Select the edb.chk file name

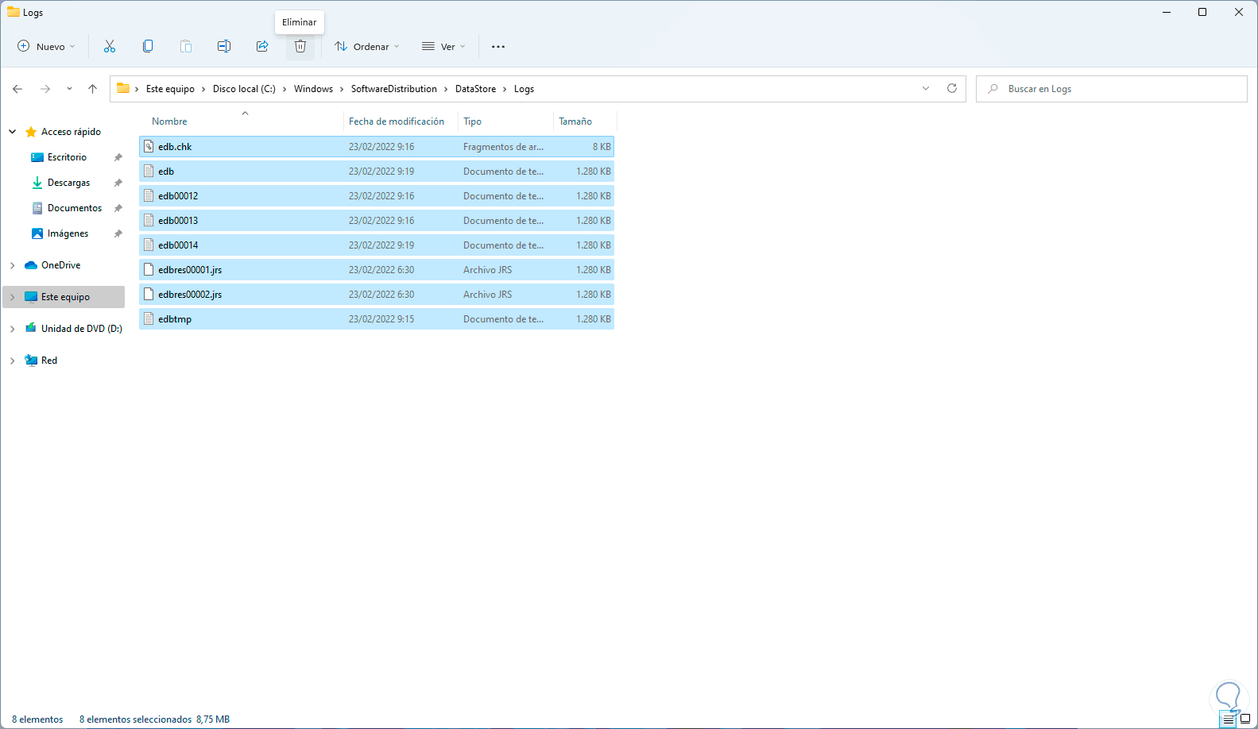point(175,147)
